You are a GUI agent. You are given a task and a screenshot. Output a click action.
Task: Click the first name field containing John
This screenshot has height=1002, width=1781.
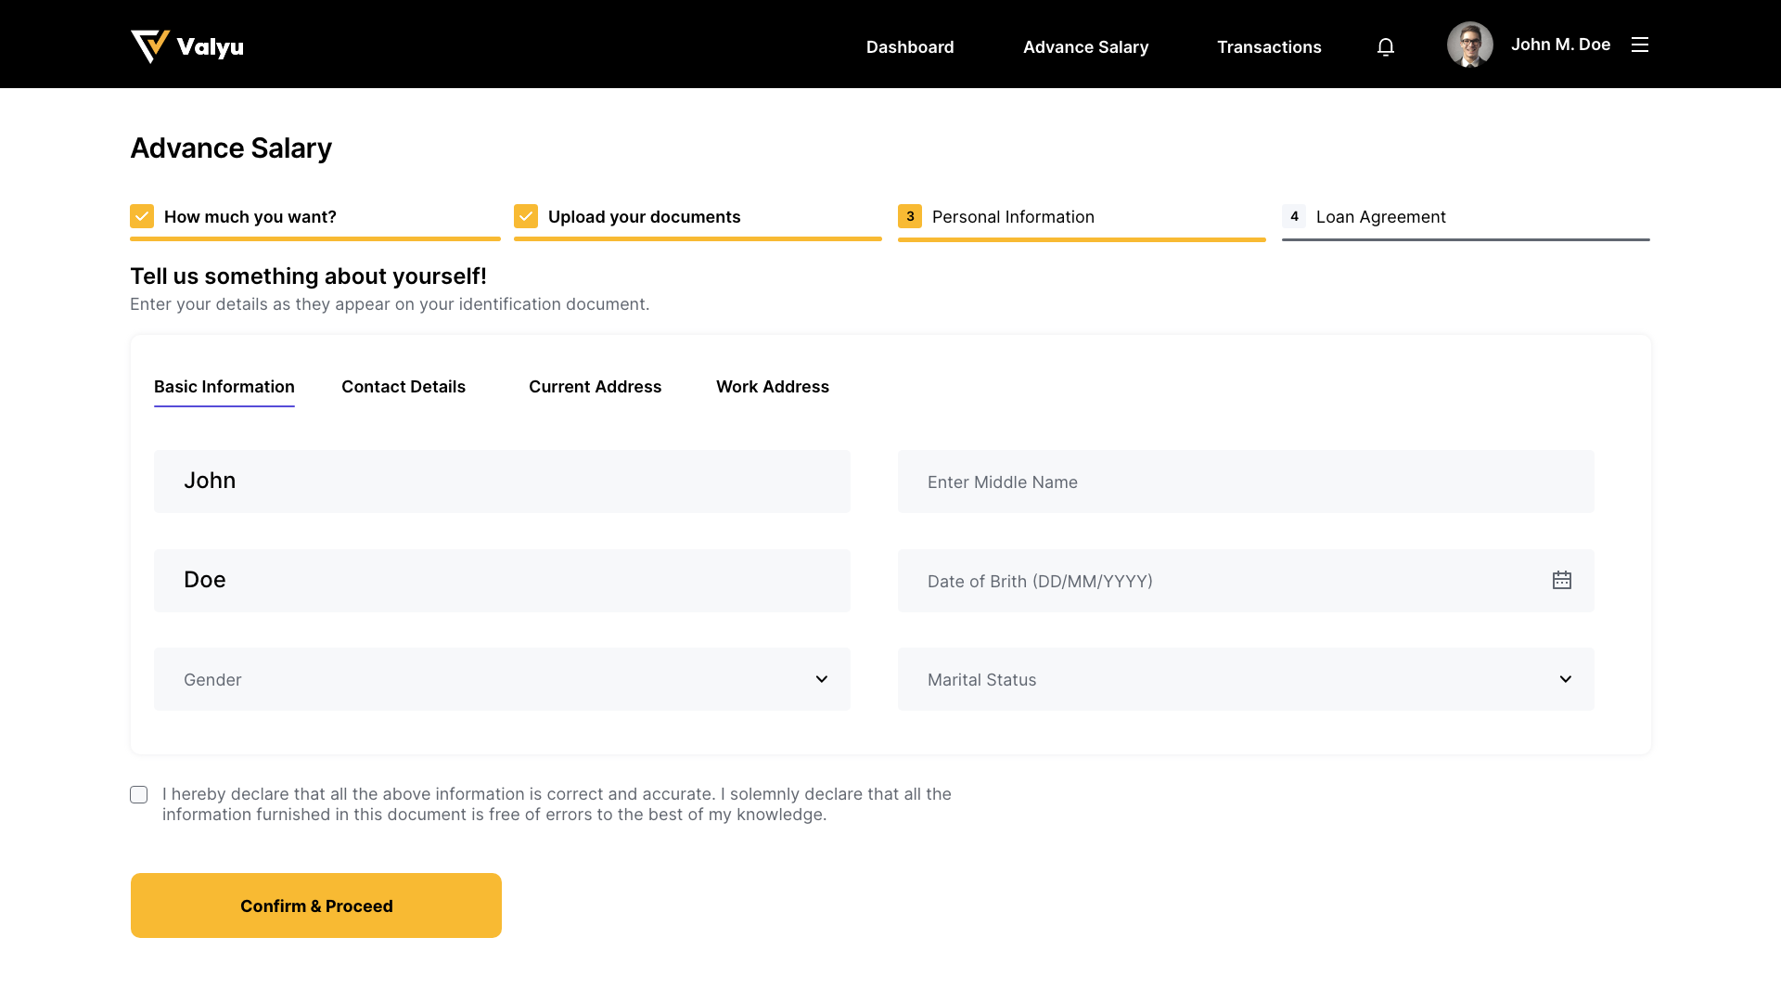pyautogui.click(x=501, y=482)
